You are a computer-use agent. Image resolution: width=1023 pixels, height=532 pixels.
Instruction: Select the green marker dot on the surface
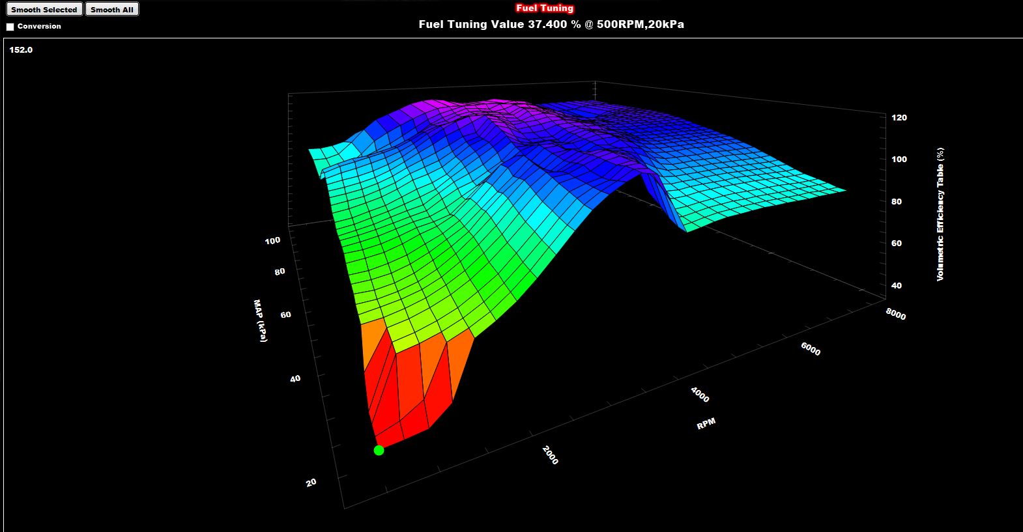(x=379, y=450)
